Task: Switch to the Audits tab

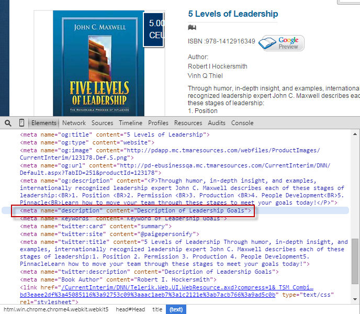Action: pos(217,123)
